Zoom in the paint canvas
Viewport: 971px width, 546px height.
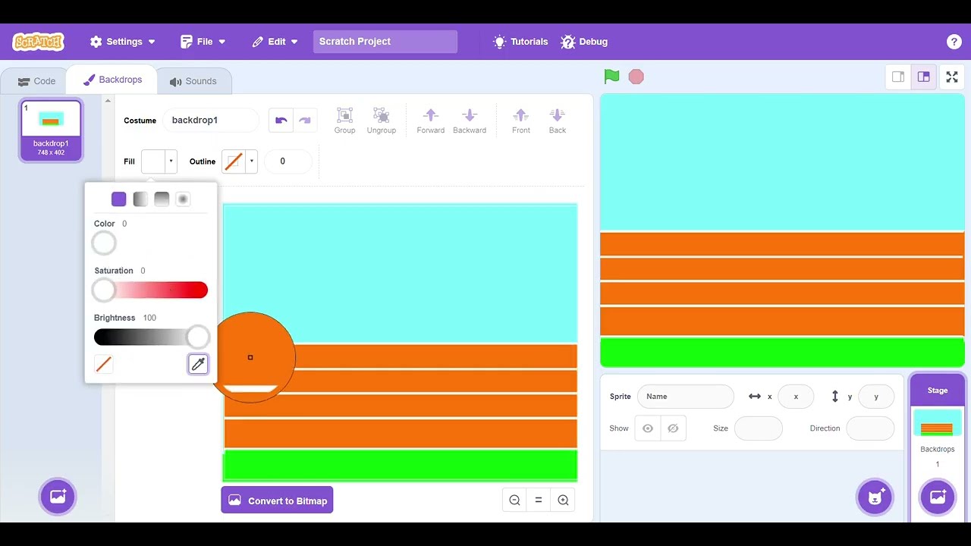[x=563, y=500]
